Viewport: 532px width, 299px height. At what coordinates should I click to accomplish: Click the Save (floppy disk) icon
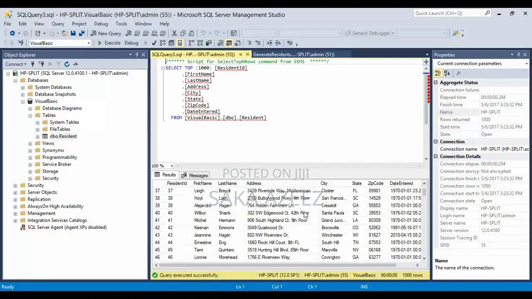[x=73, y=33]
